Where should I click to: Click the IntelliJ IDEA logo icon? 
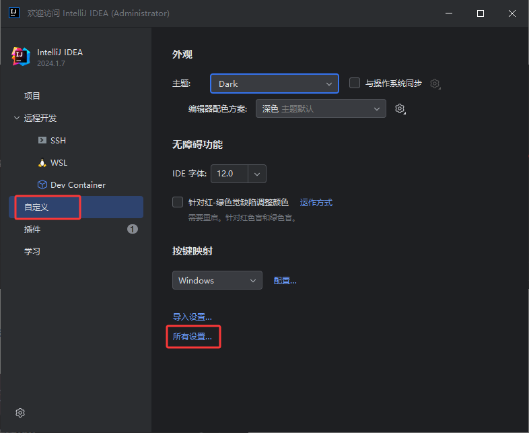point(21,57)
